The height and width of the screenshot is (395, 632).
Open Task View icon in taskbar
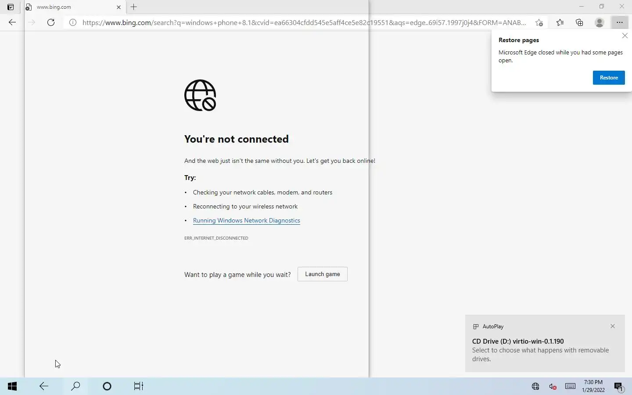pos(139,386)
